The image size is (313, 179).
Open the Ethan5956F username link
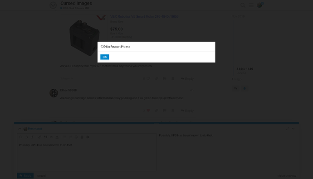click(68, 90)
